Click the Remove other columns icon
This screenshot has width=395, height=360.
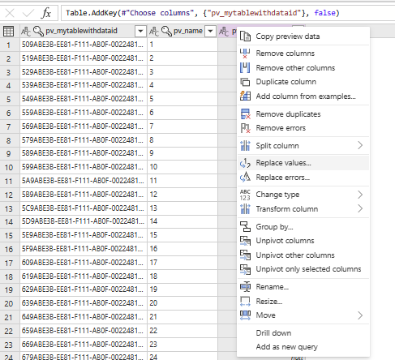click(x=245, y=68)
